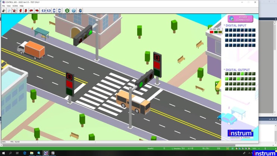Click the olive XG-SIM status square
This screenshot has height=156, width=277.
point(220,32)
